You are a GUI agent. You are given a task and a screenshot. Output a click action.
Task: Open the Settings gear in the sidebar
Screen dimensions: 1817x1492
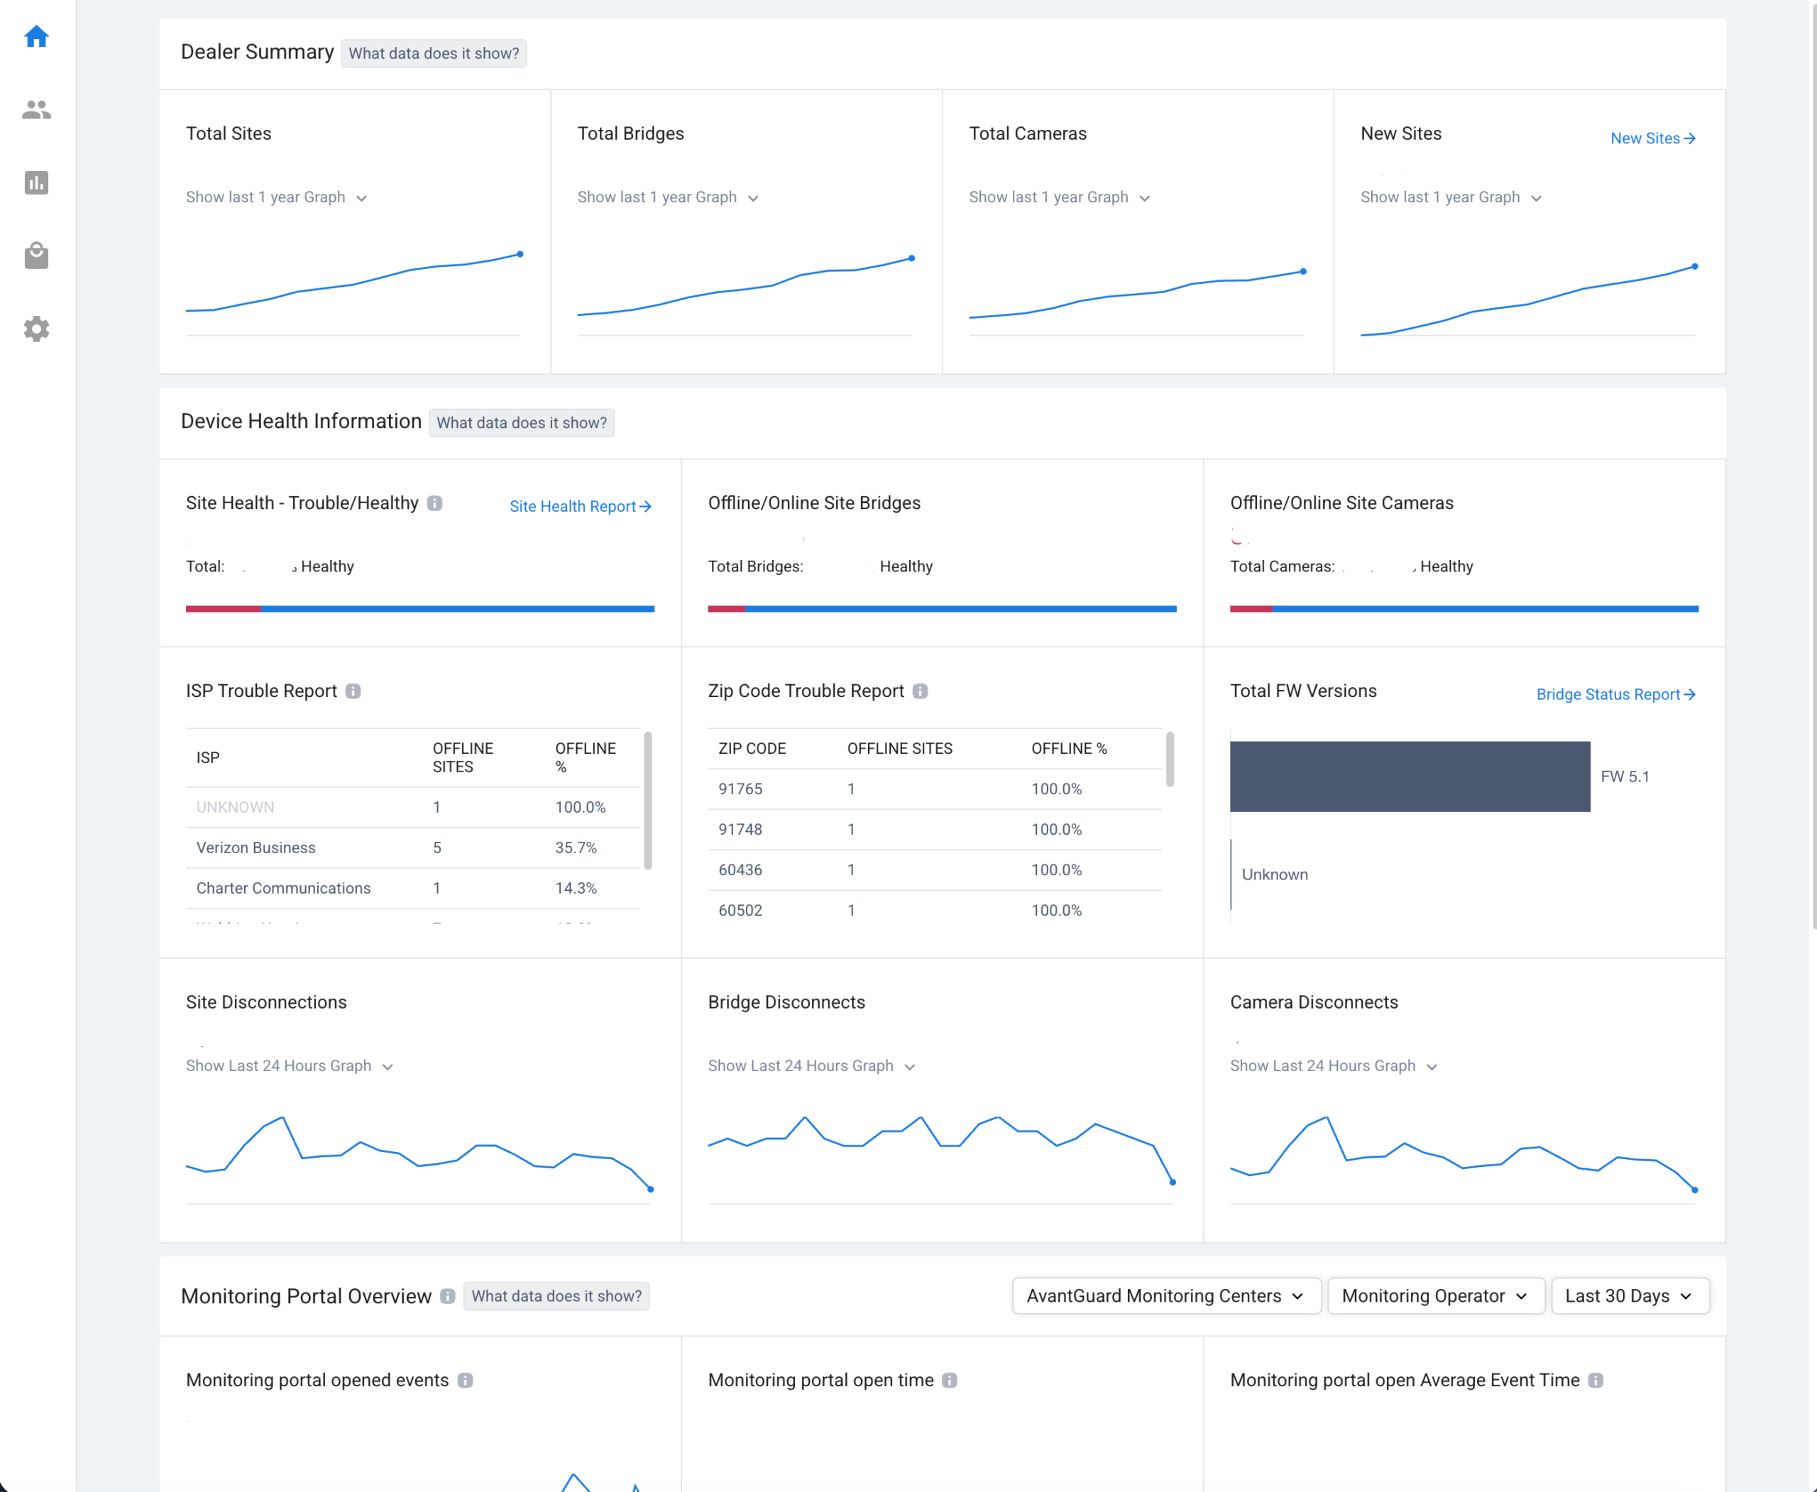(36, 329)
